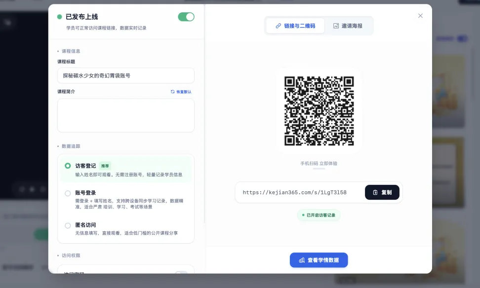Click the 数据追踪 section header
The image size is (480, 288).
[x=71, y=146]
